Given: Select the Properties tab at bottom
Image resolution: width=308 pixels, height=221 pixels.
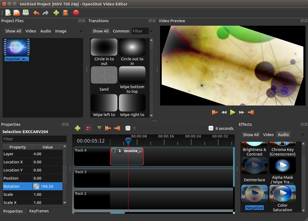Looking at the screenshot, I should (13, 211).
